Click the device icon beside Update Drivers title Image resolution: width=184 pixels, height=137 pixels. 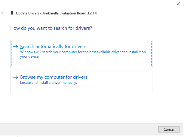[12, 13]
